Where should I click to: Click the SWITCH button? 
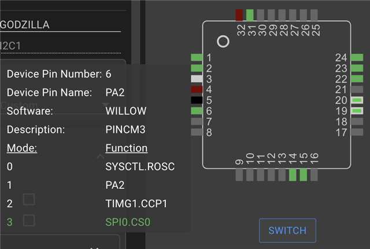[287, 231]
